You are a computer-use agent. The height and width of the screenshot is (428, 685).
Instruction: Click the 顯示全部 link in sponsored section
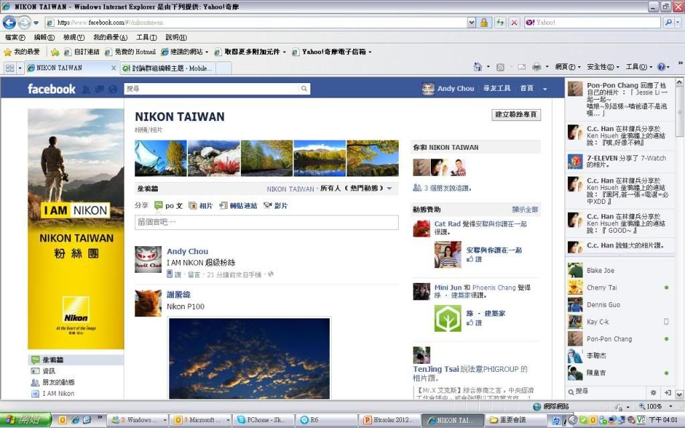tap(524, 210)
